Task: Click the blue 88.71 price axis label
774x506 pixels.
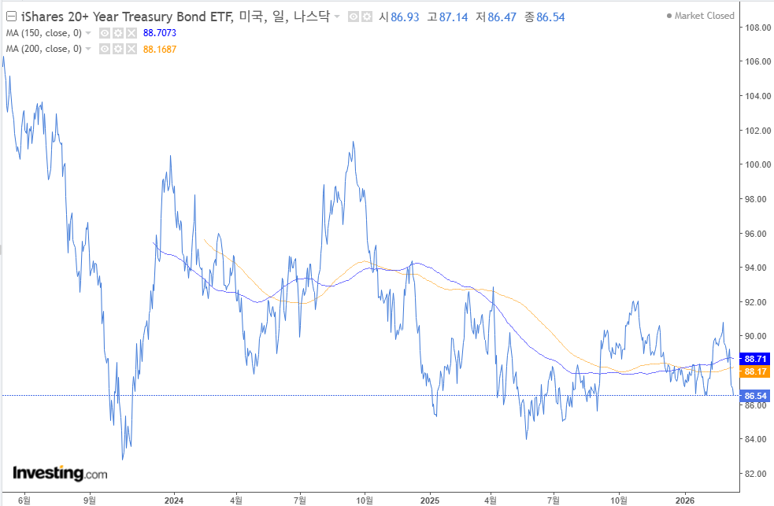Action: (755, 359)
